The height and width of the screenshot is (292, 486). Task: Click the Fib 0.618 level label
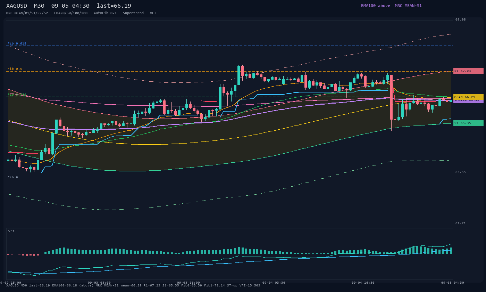tap(17, 43)
